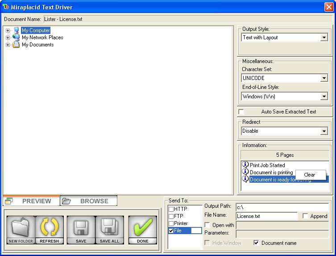
Task: Switch to the Browse tab
Action: (89, 201)
